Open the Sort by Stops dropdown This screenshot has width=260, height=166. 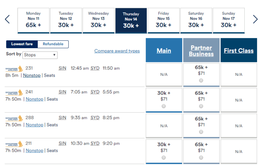[x=40, y=55]
